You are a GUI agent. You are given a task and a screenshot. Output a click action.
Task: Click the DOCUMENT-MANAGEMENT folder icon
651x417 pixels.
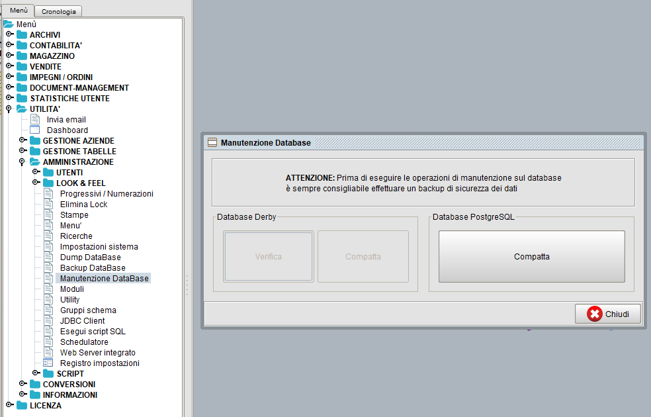[22, 87]
